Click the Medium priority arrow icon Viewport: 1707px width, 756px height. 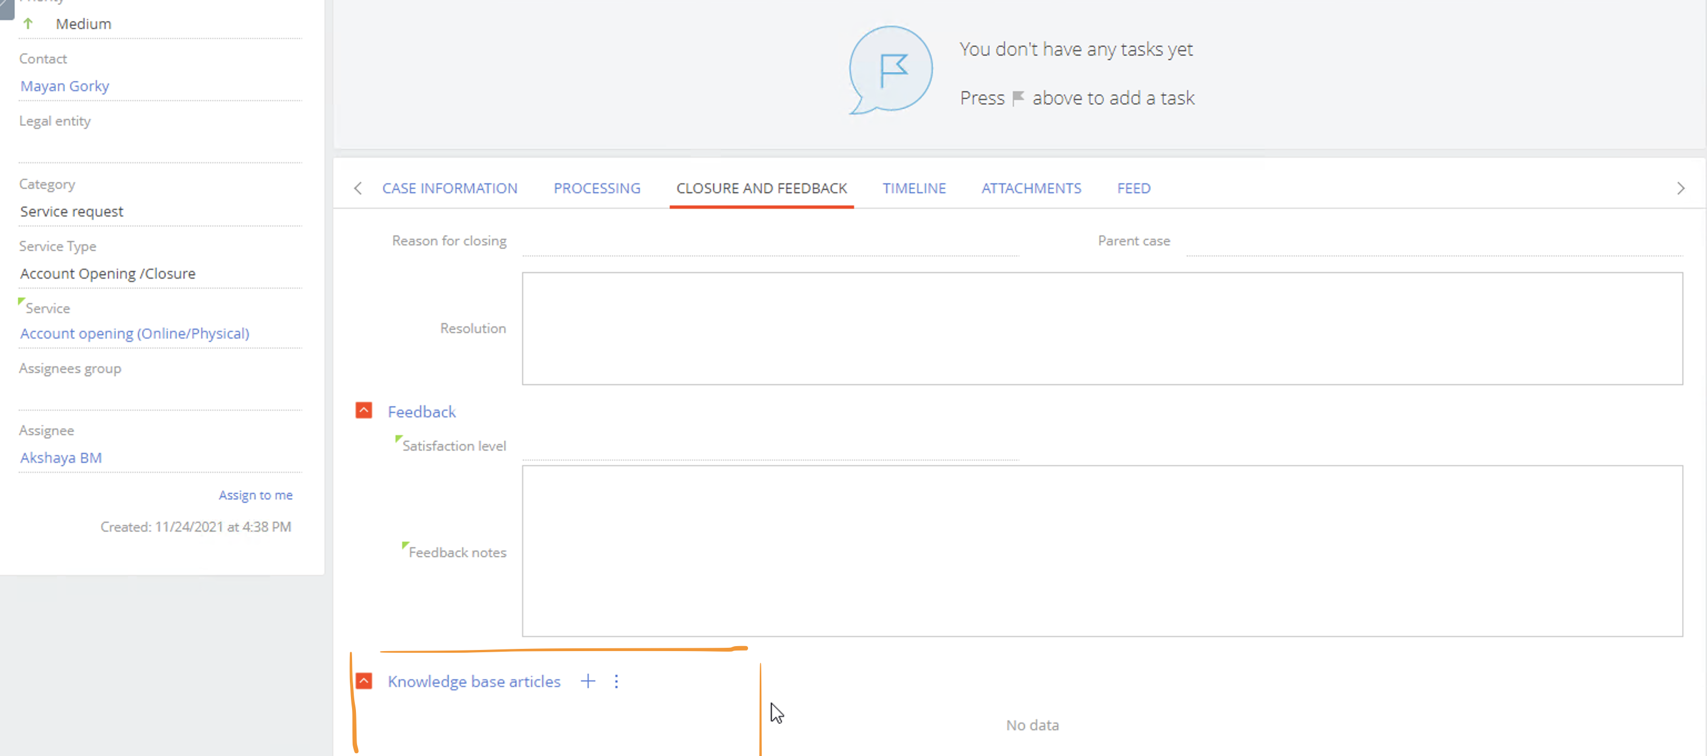click(28, 24)
